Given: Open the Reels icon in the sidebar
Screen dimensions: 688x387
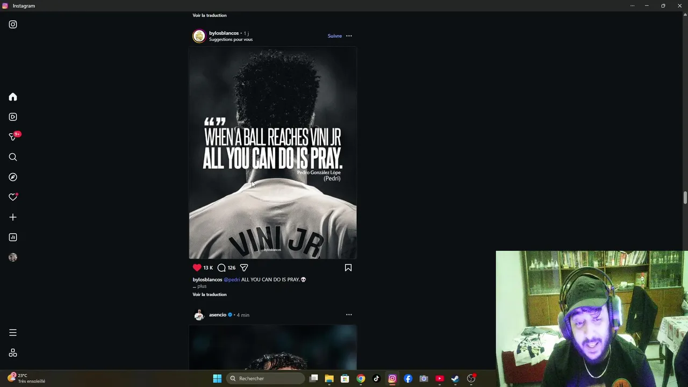Looking at the screenshot, I should 13,117.
